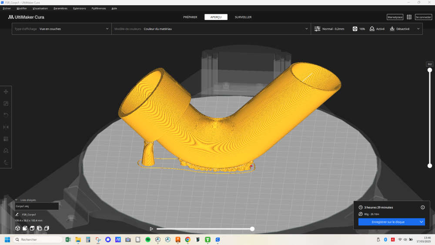The height and width of the screenshot is (245, 435).
Task: Select the Move tool in left toolbar
Action: point(6,92)
